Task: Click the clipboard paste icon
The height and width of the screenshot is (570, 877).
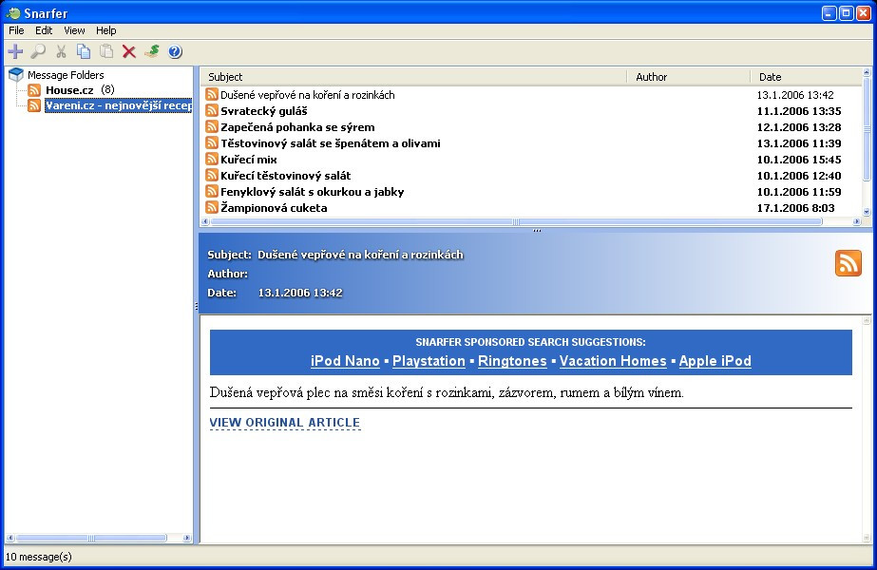Action: [x=106, y=51]
